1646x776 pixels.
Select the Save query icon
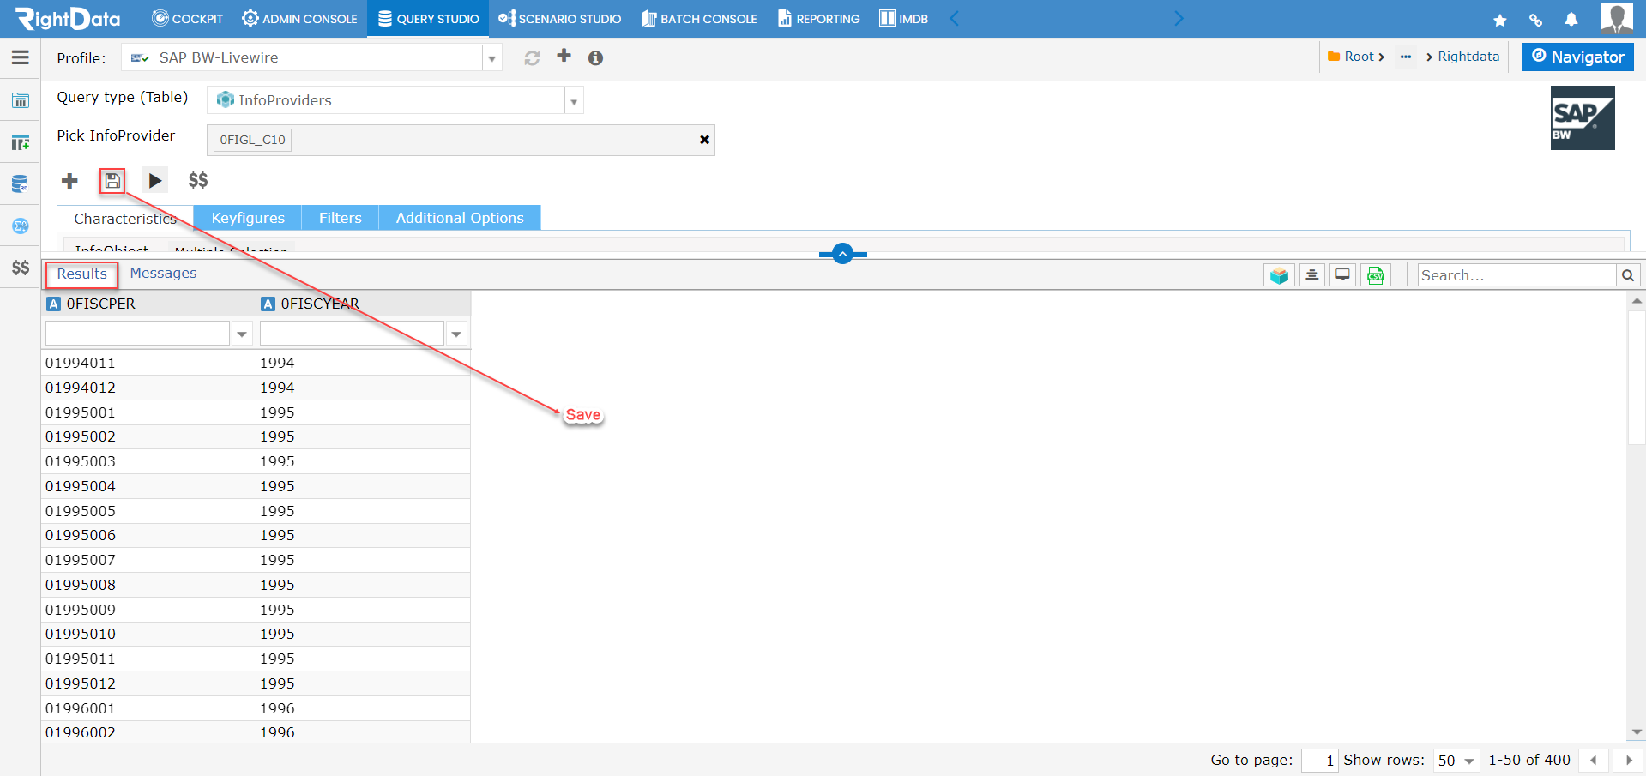click(112, 180)
